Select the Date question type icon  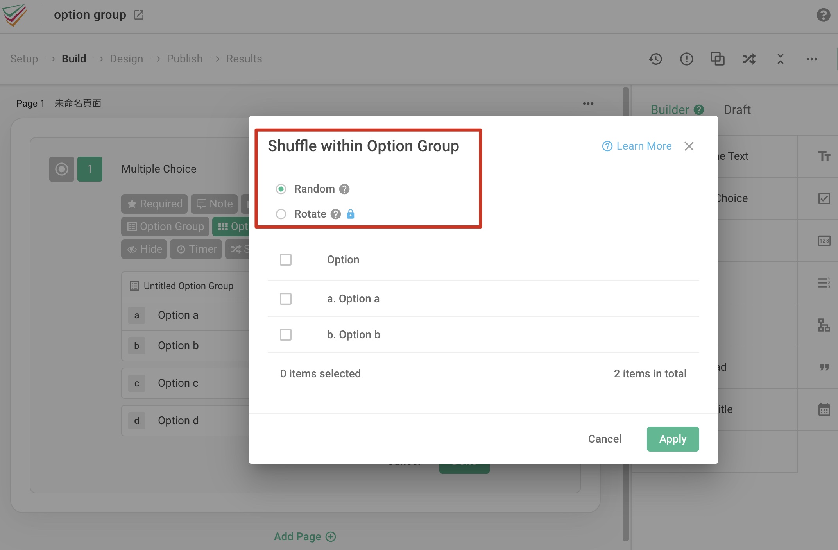(825, 409)
